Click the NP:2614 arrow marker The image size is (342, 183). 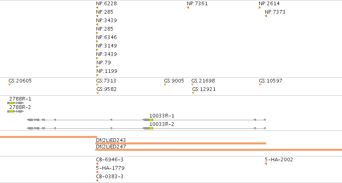[x=260, y=8]
